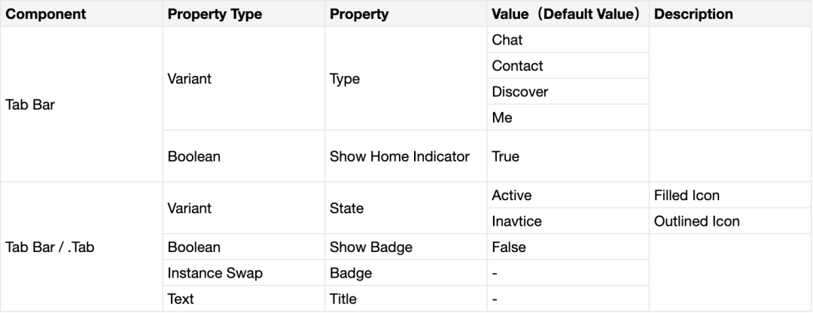The width and height of the screenshot is (813, 313).
Task: Click the Component column header
Action: [x=81, y=14]
